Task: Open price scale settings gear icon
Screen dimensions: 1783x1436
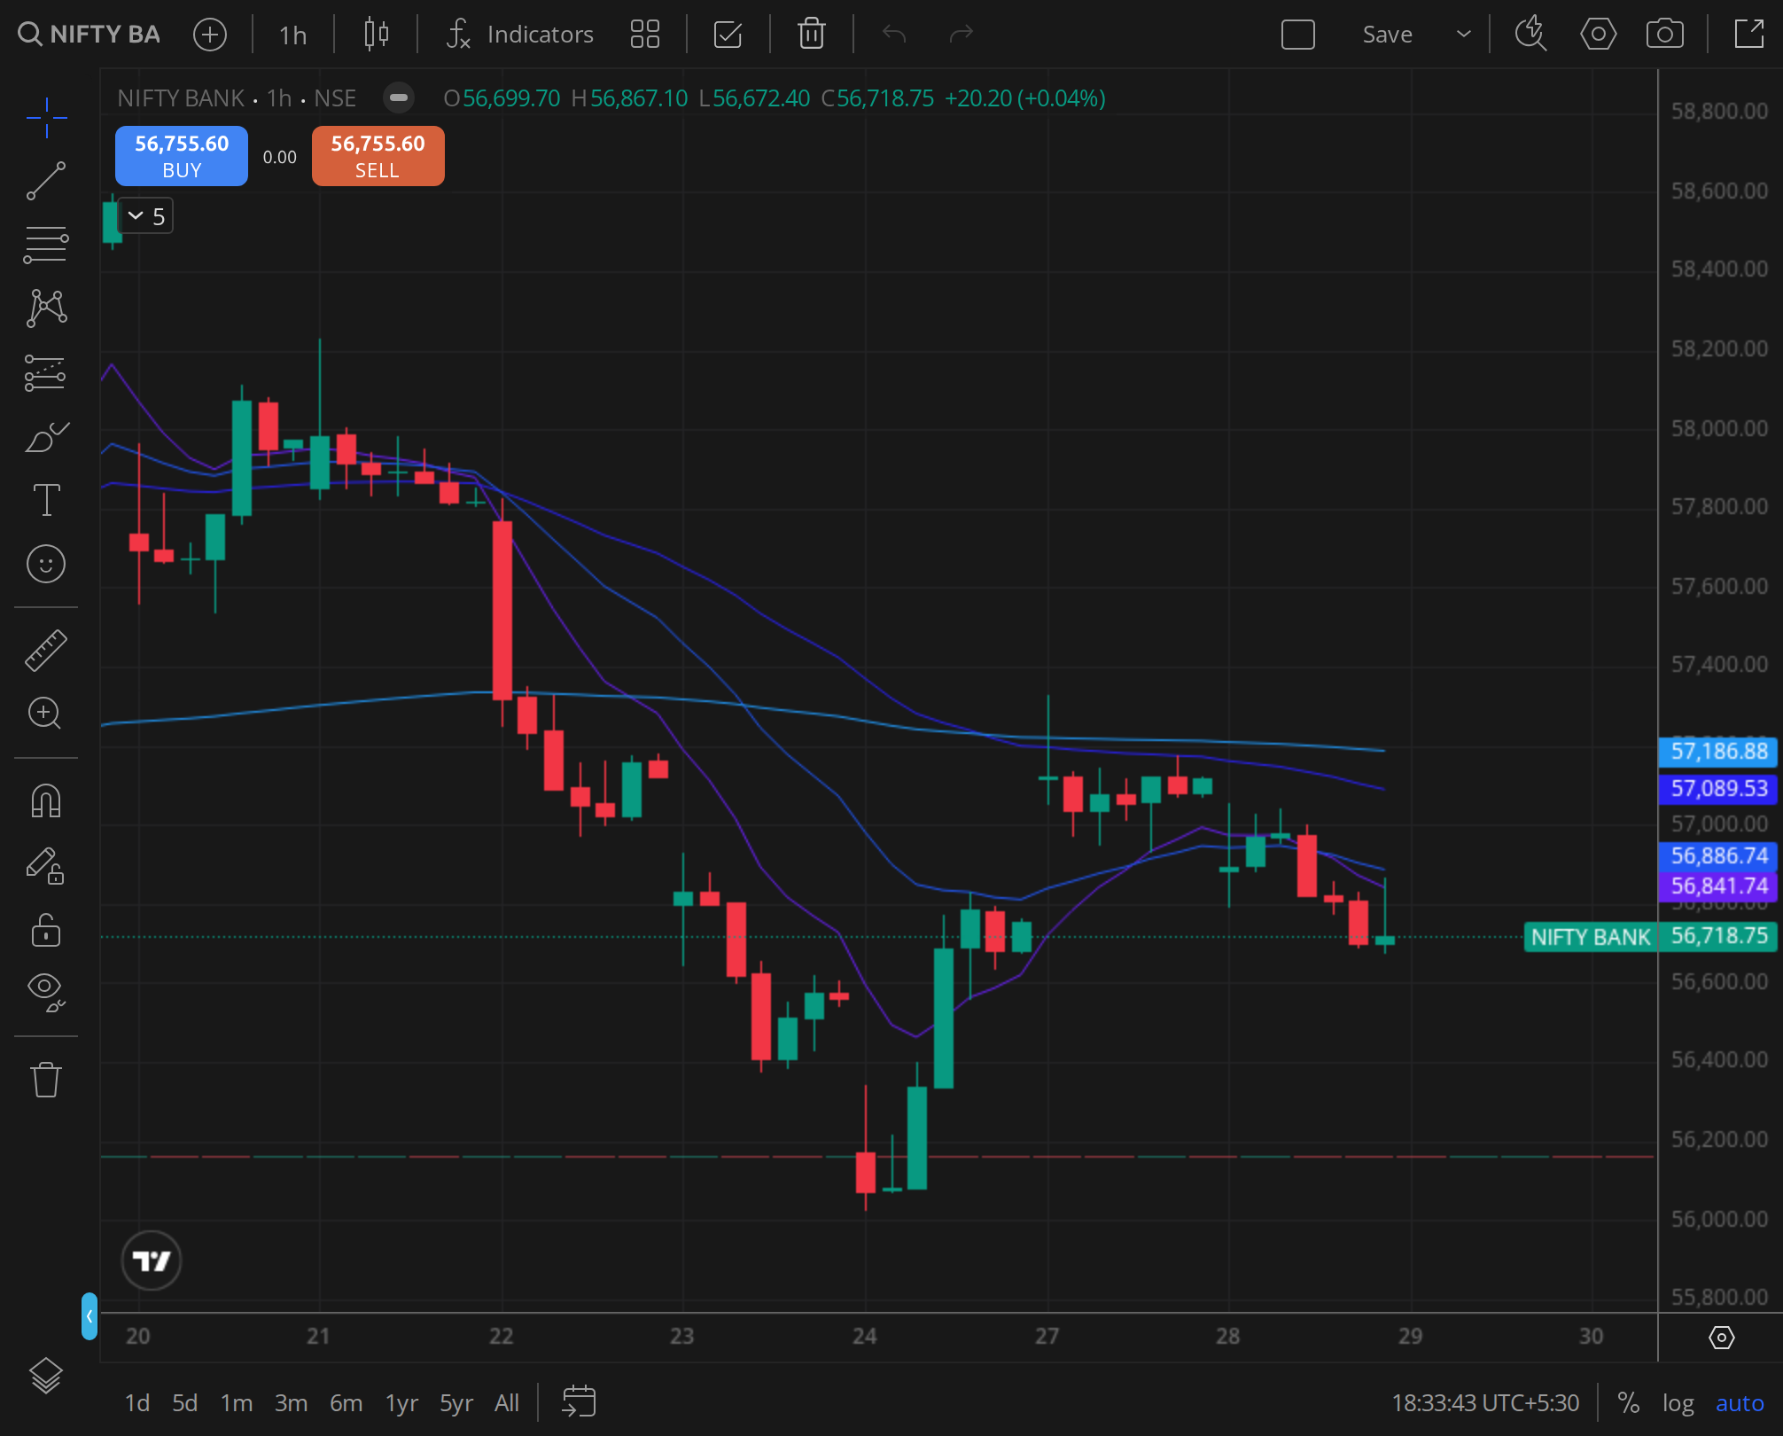Action: pos(1721,1337)
